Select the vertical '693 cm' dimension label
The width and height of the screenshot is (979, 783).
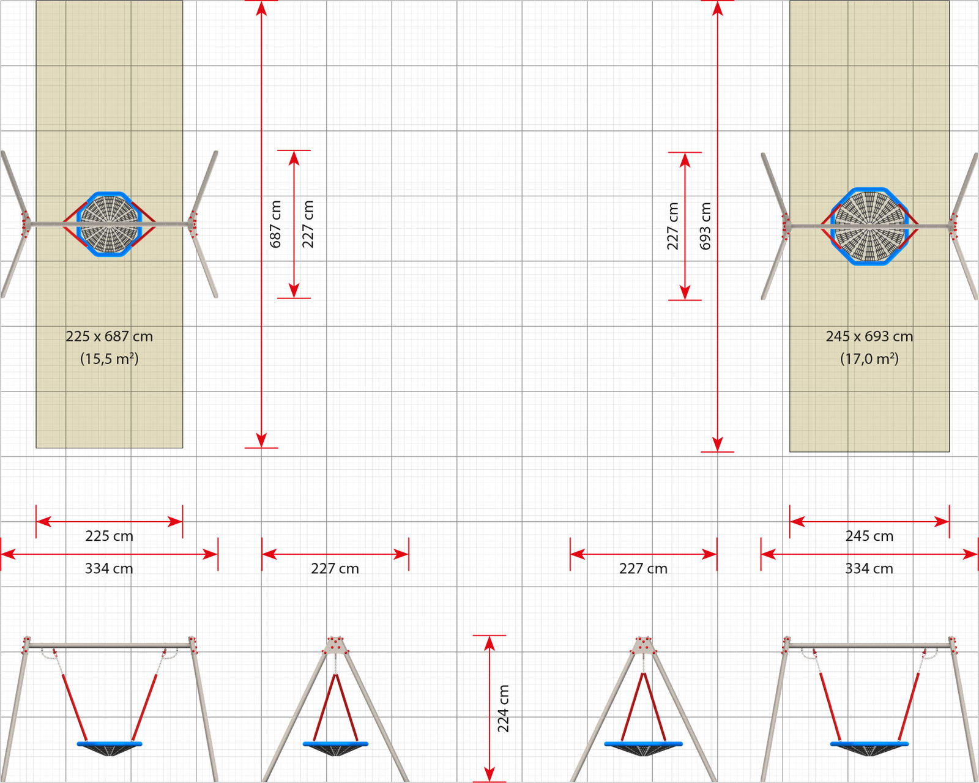tap(705, 226)
